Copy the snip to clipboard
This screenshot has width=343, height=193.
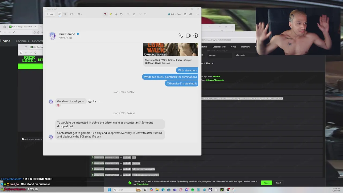pos(191,14)
